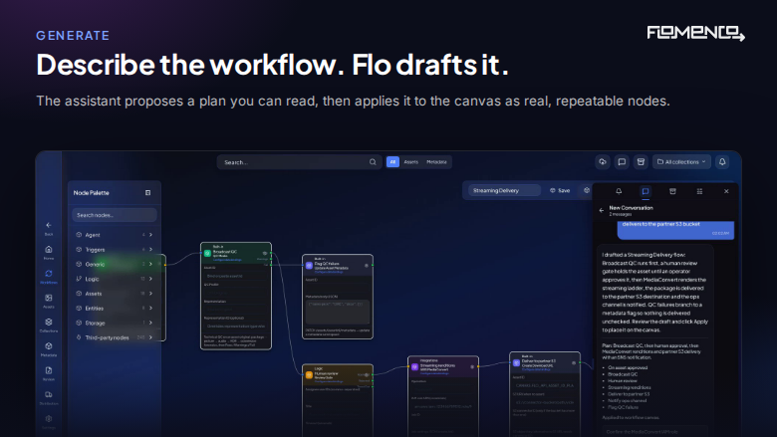Screen dimensions: 777x437
Task: Switch to chat tab in side panel
Action: (646, 191)
